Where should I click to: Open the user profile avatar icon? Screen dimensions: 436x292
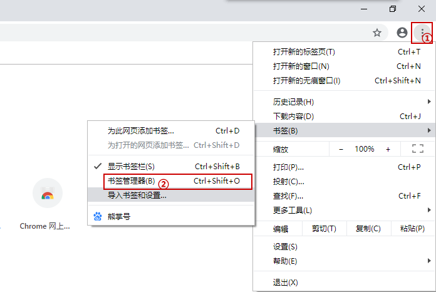(402, 33)
